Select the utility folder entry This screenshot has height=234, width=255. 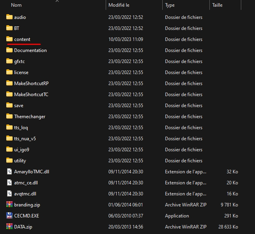click(20, 161)
